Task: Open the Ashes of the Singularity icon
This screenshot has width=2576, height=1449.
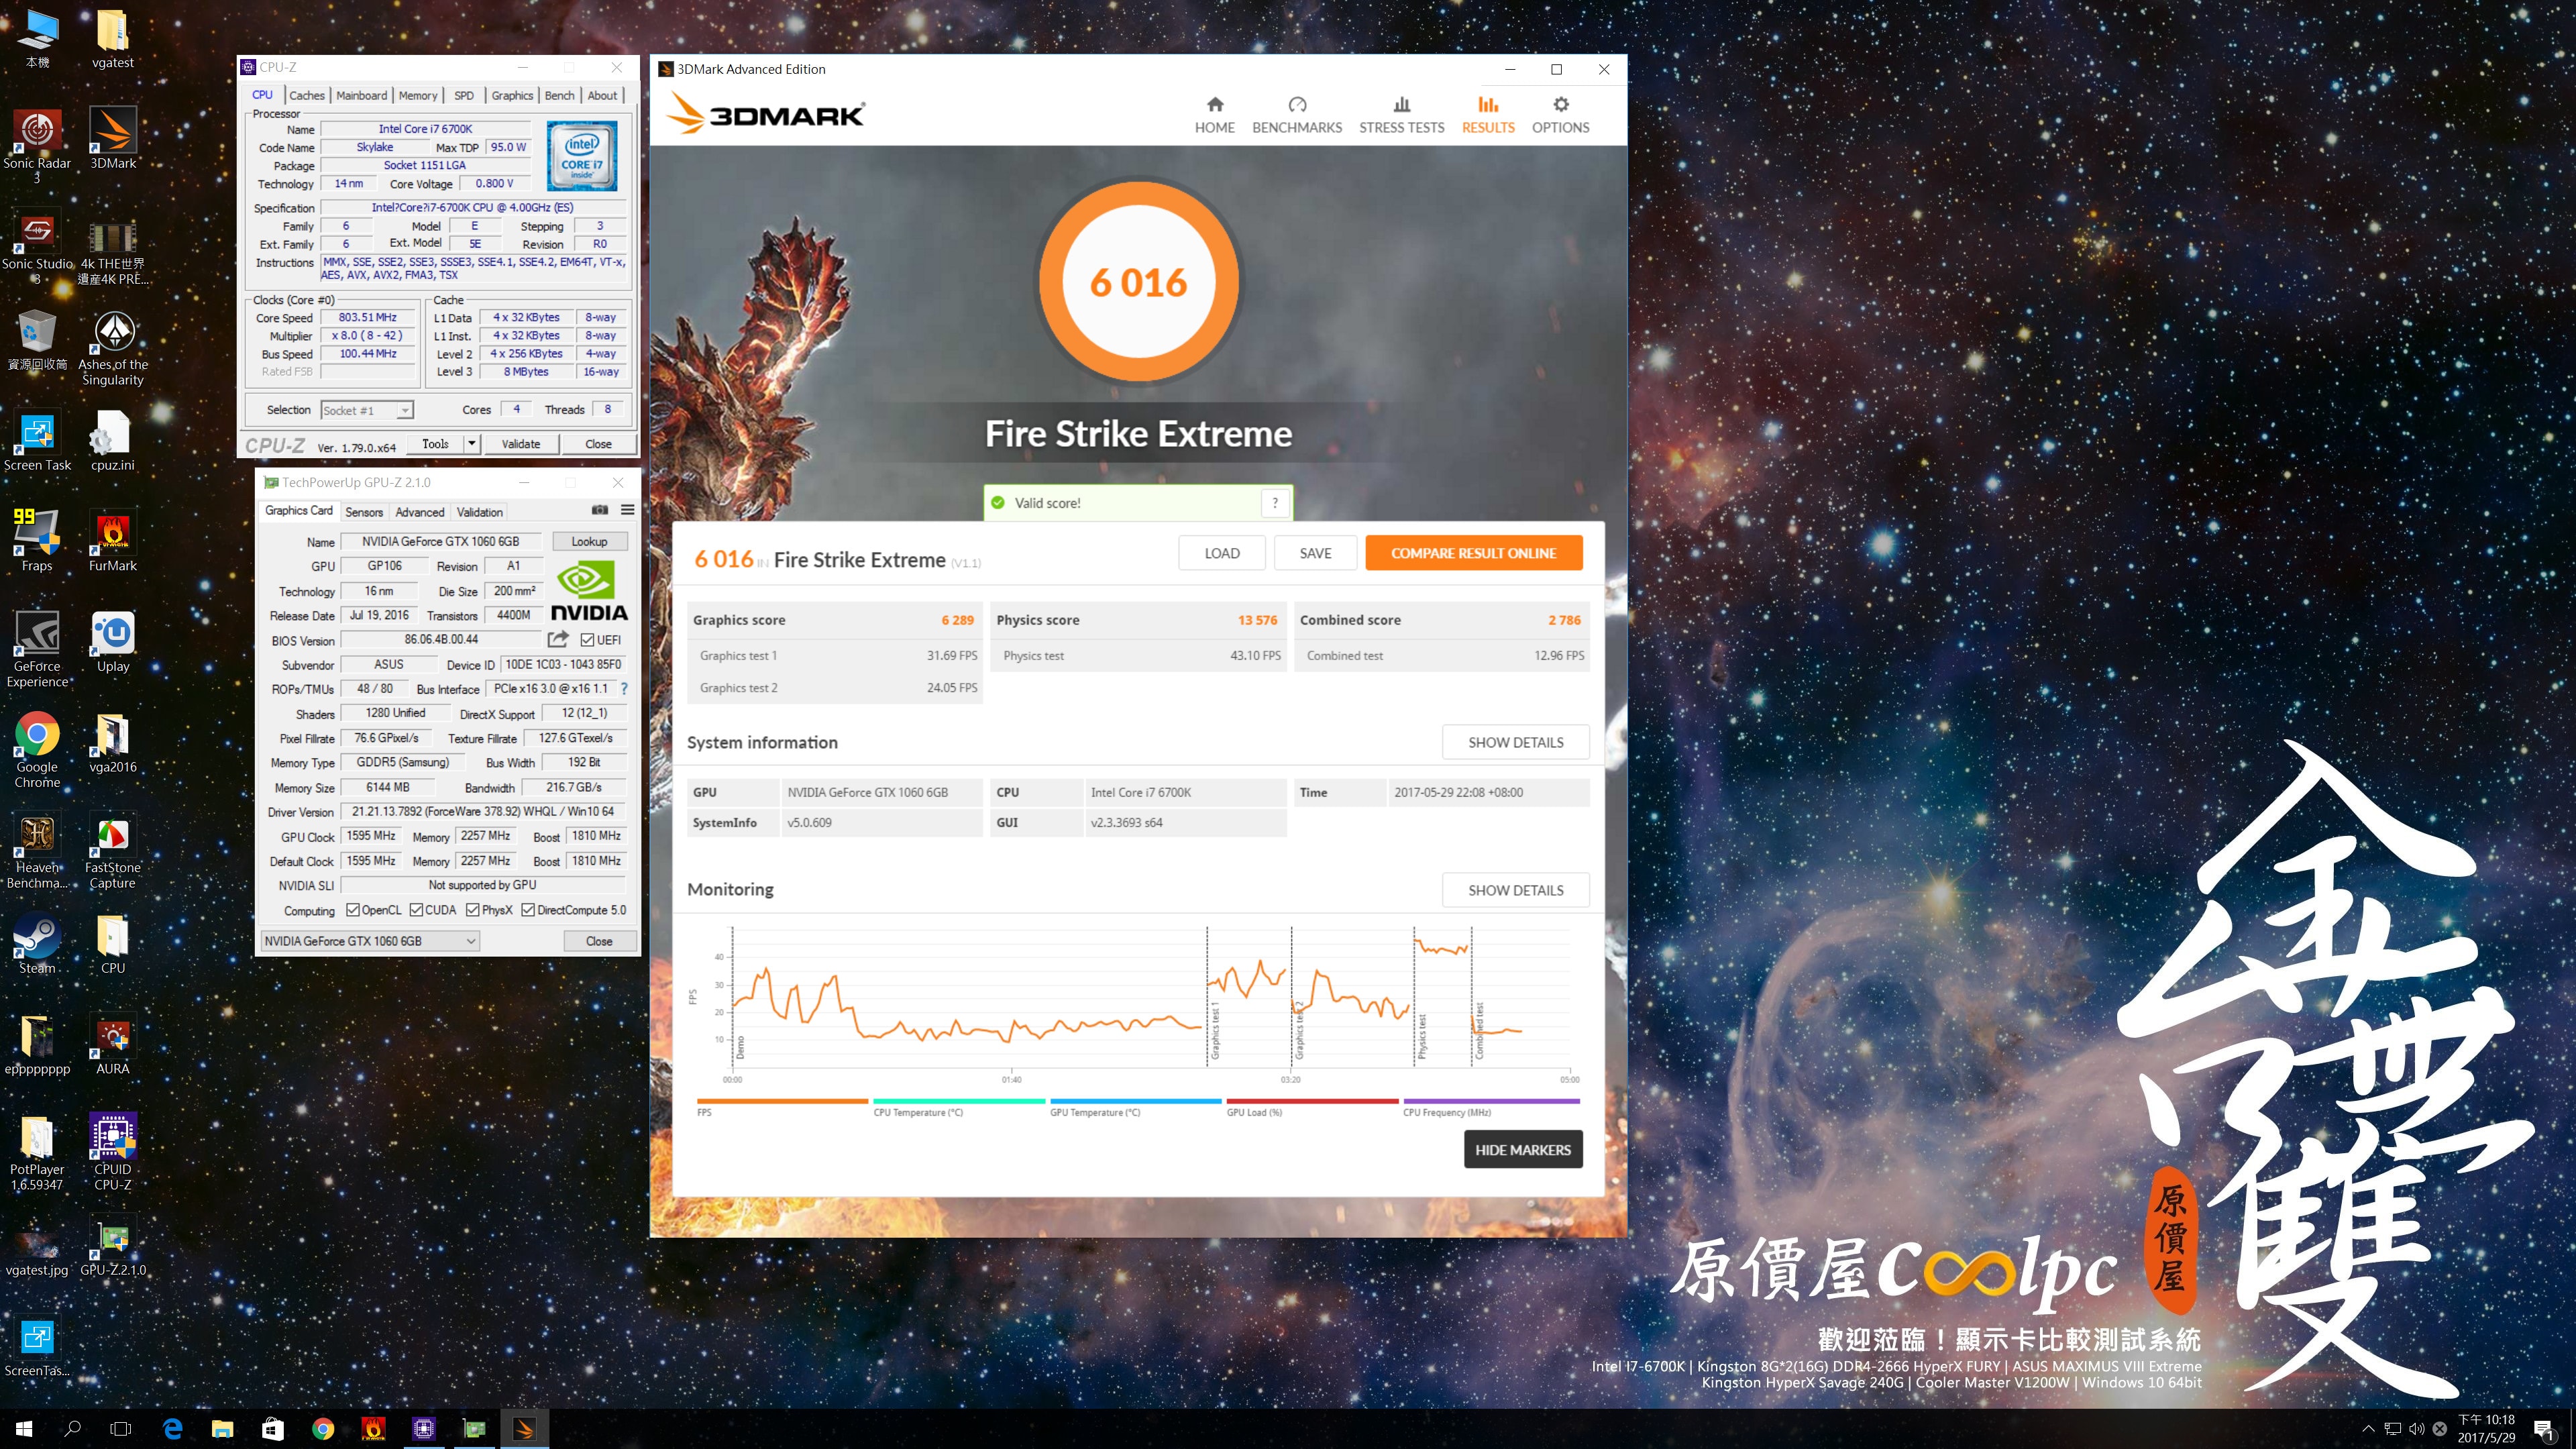Action: pyautogui.click(x=113, y=348)
